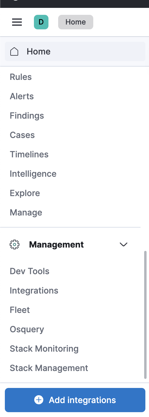Navigate to Cases
149x417 pixels.
(x=22, y=135)
